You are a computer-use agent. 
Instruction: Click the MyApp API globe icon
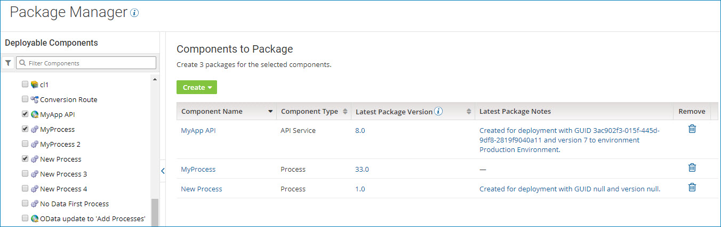coord(35,114)
